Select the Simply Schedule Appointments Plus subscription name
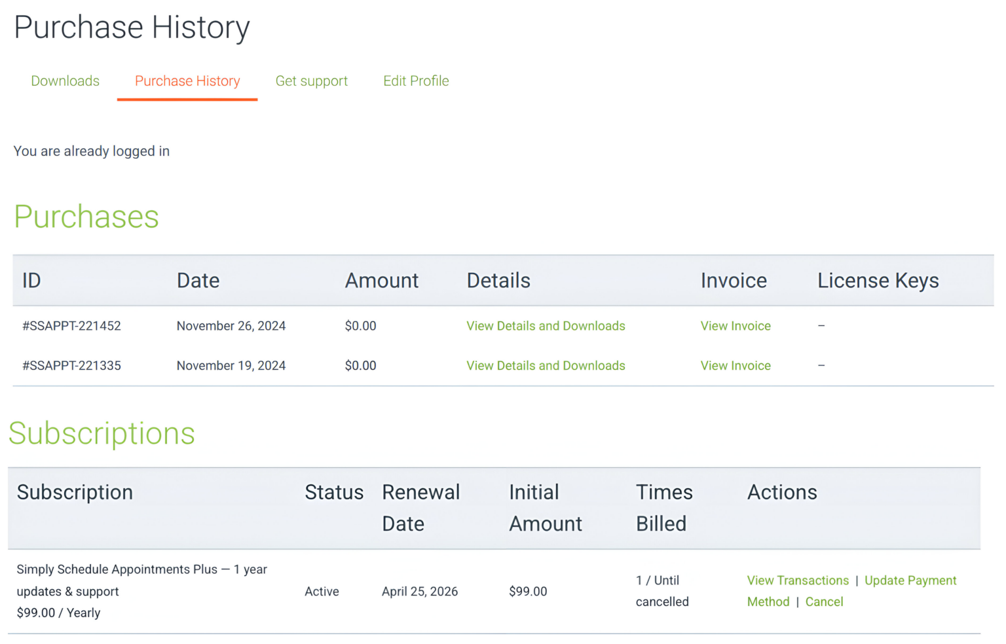The width and height of the screenshot is (1006, 644). pyautogui.click(x=142, y=591)
